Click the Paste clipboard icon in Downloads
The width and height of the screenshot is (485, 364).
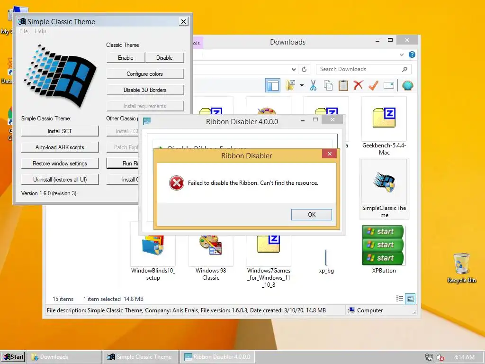pos(343,85)
